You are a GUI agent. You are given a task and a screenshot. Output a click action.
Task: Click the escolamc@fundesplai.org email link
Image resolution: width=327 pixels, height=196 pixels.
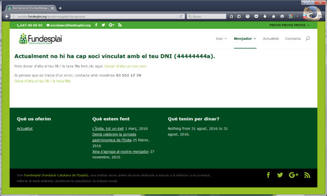pyautogui.click(x=69, y=25)
